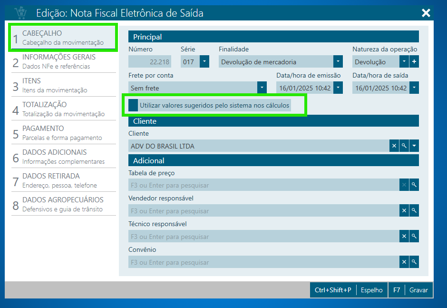Expand the Série dropdown
Viewport: 447px width, 308px height.
click(x=204, y=62)
